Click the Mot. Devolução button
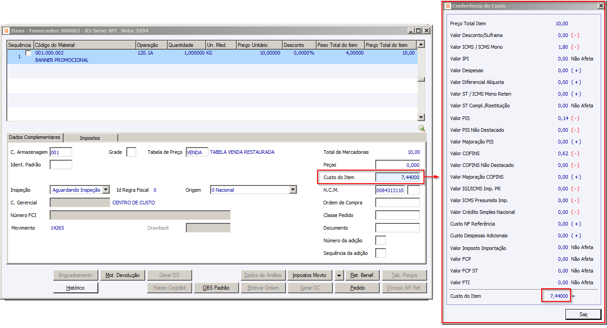This screenshot has height=328, width=607. click(123, 275)
